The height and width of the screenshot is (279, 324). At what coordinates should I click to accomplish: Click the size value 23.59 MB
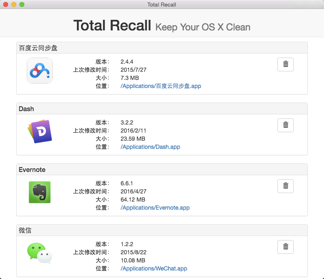[x=133, y=139]
